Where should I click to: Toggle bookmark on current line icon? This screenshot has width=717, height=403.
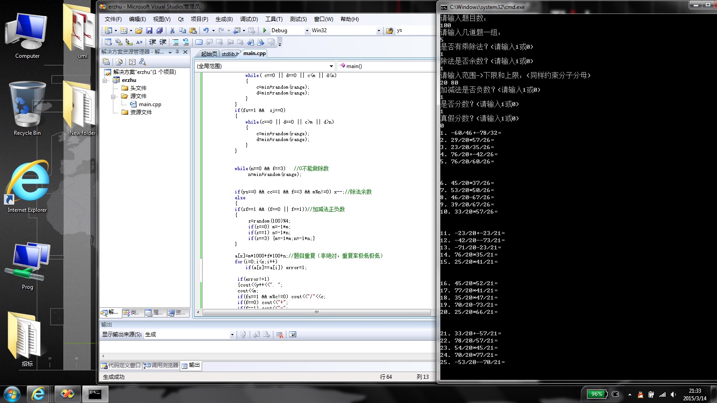click(x=199, y=42)
